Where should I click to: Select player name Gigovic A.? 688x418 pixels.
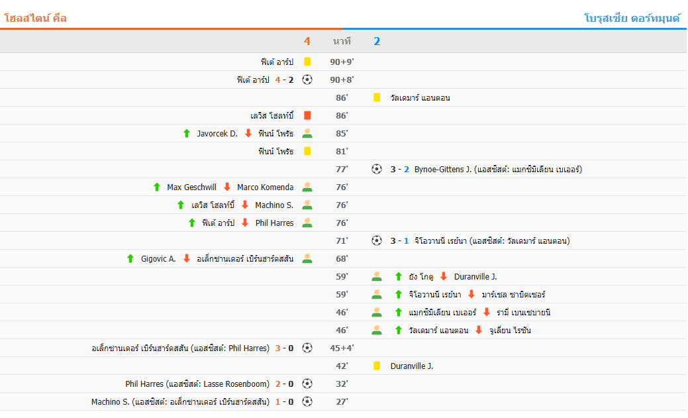tap(158, 258)
